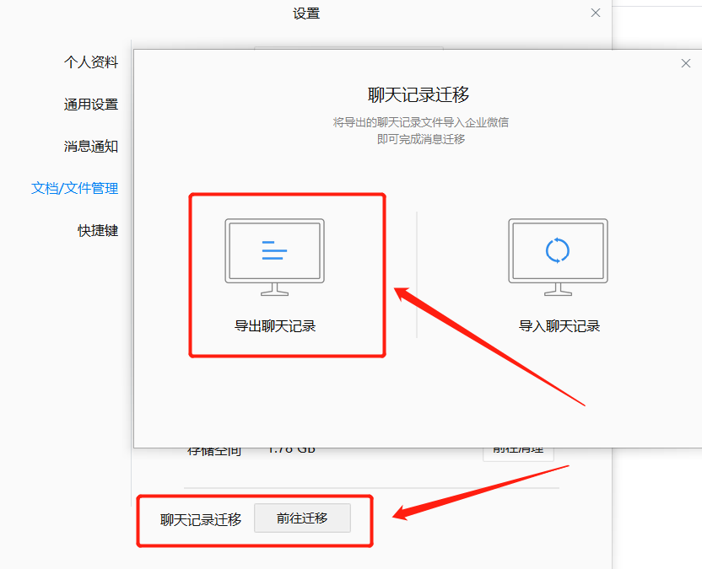Click the message lines symbol inside the export icon
702x569 pixels.
(x=273, y=252)
